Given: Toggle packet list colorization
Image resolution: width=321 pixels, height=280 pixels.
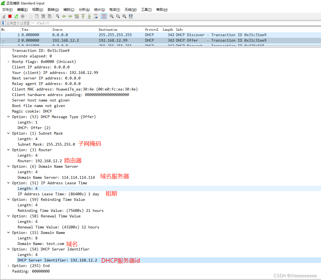Looking at the screenshot, I should [103, 16].
